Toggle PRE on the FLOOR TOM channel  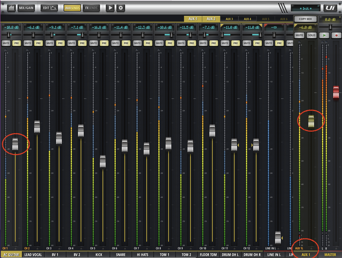pos(214,43)
